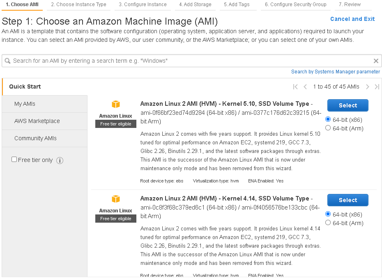Open Free tier only info icon

click(x=60, y=160)
